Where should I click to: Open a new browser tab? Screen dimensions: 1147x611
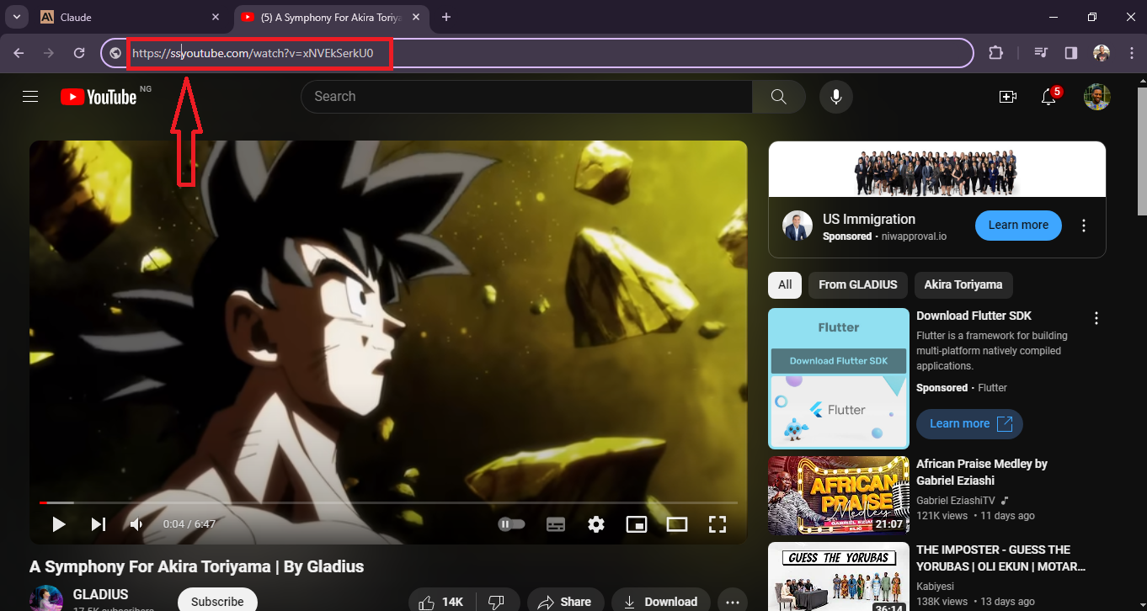tap(446, 17)
